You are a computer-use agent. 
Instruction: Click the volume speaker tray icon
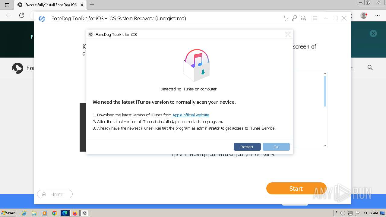343,213
